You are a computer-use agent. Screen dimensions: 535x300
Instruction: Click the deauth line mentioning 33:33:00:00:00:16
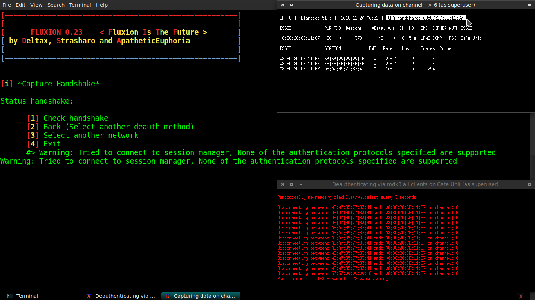click(x=368, y=273)
